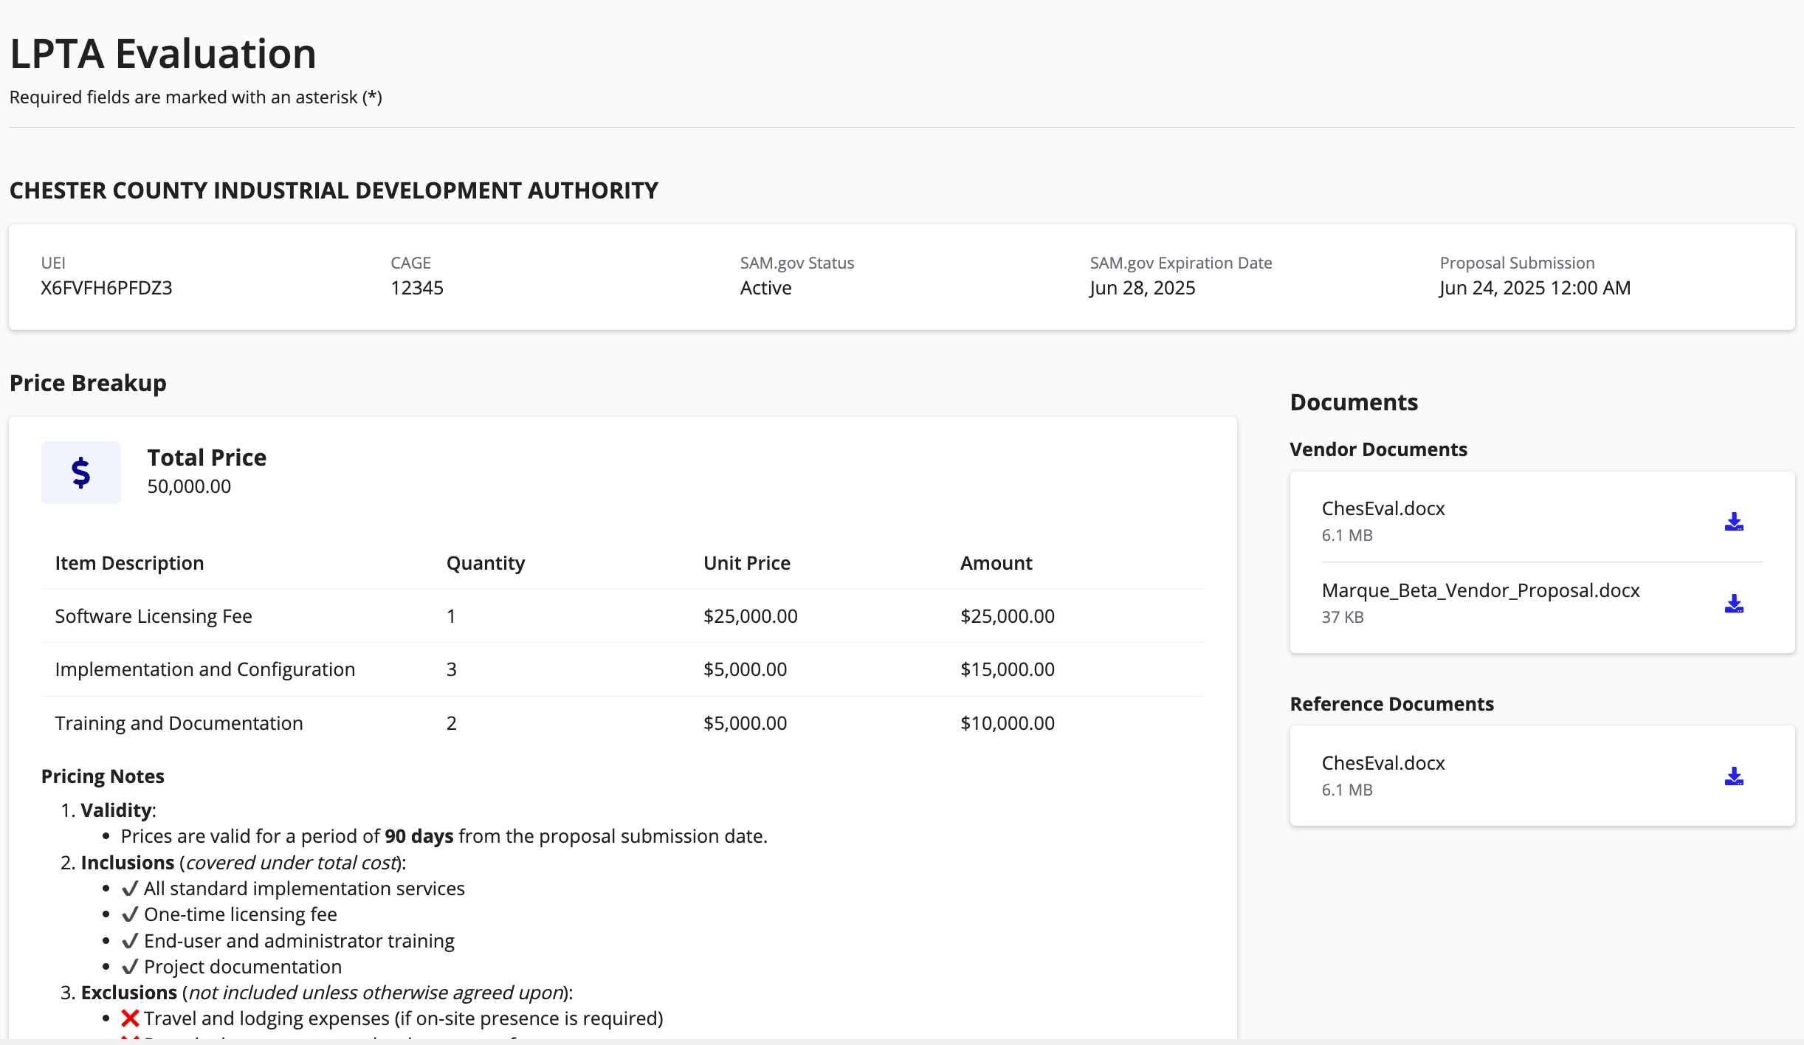Click the $15,000.00 amount cell
The width and height of the screenshot is (1804, 1045).
pos(1008,669)
